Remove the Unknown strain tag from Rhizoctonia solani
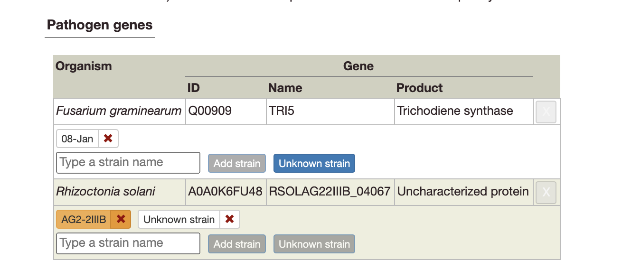 click(230, 219)
